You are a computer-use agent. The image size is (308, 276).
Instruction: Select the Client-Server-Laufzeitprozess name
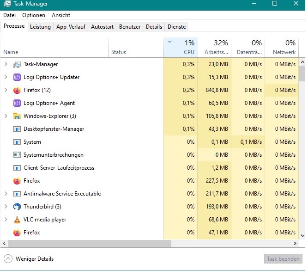[59, 168]
